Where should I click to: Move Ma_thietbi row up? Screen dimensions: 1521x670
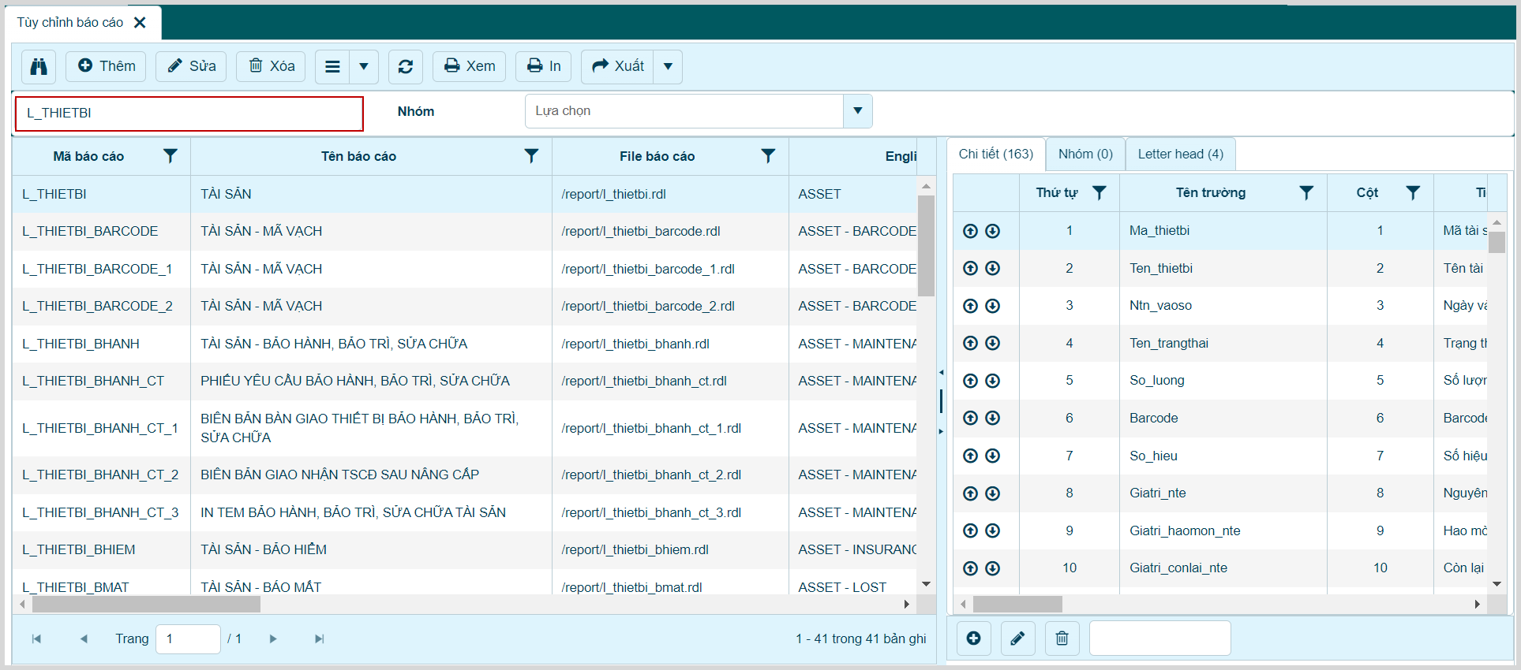971,231
